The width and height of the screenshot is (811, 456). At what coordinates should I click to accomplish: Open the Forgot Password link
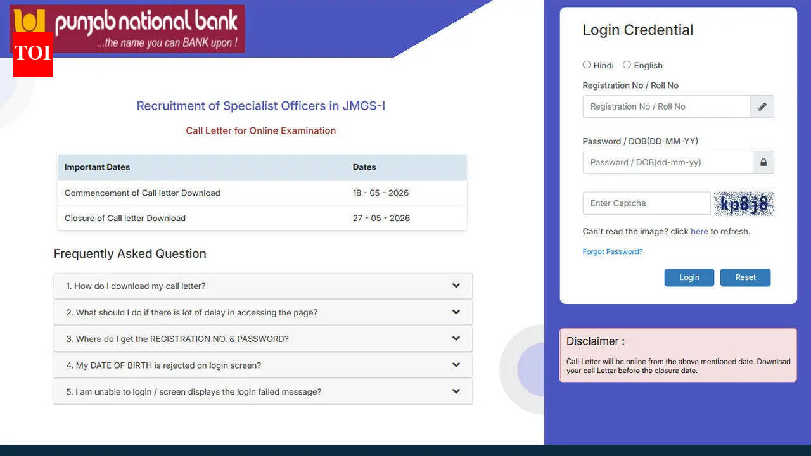tap(613, 251)
